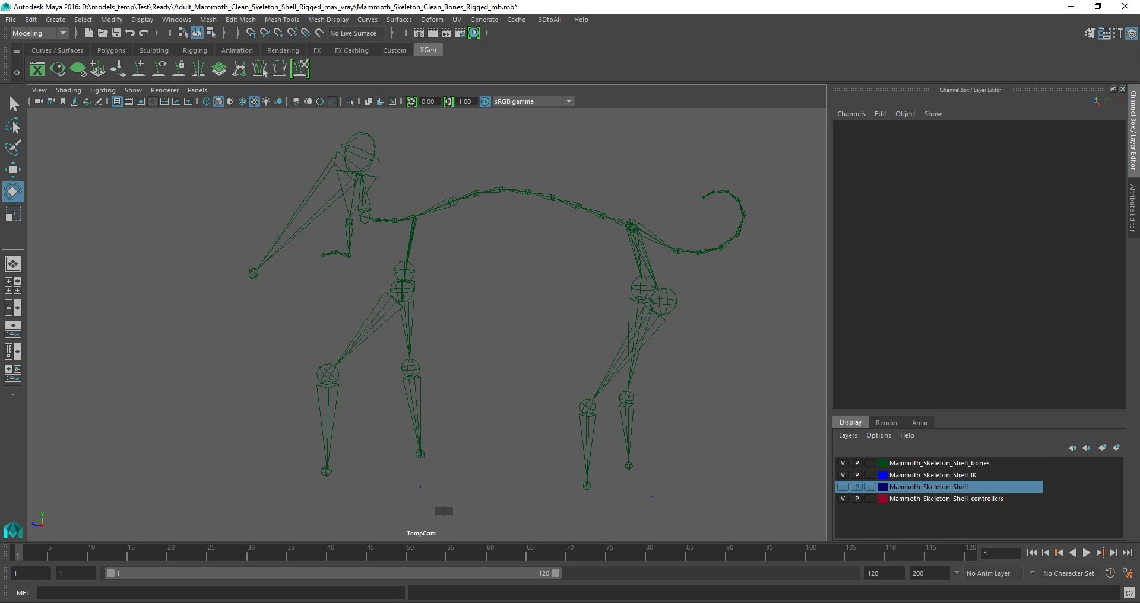Toggle the viewport grid display
The height and width of the screenshot is (603, 1140).
point(117,101)
